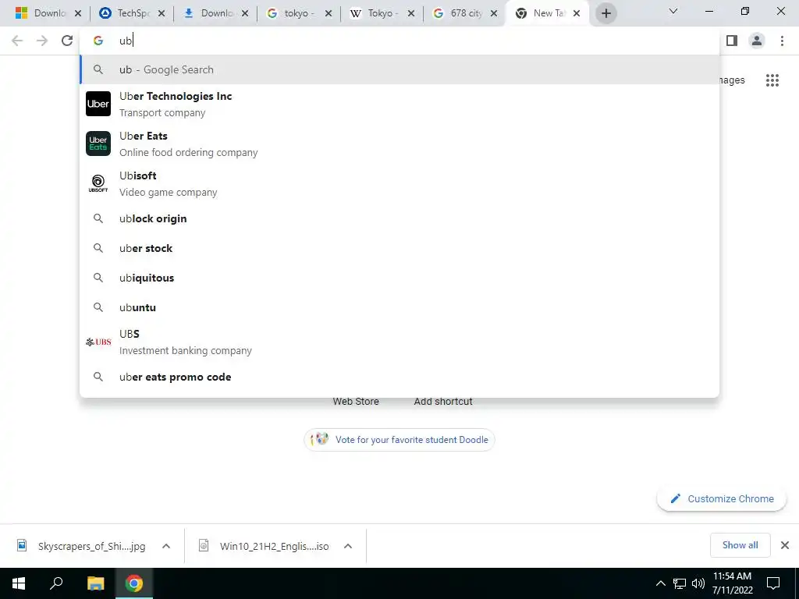Switch to the 'tokyo' Google search tab

pos(299,13)
